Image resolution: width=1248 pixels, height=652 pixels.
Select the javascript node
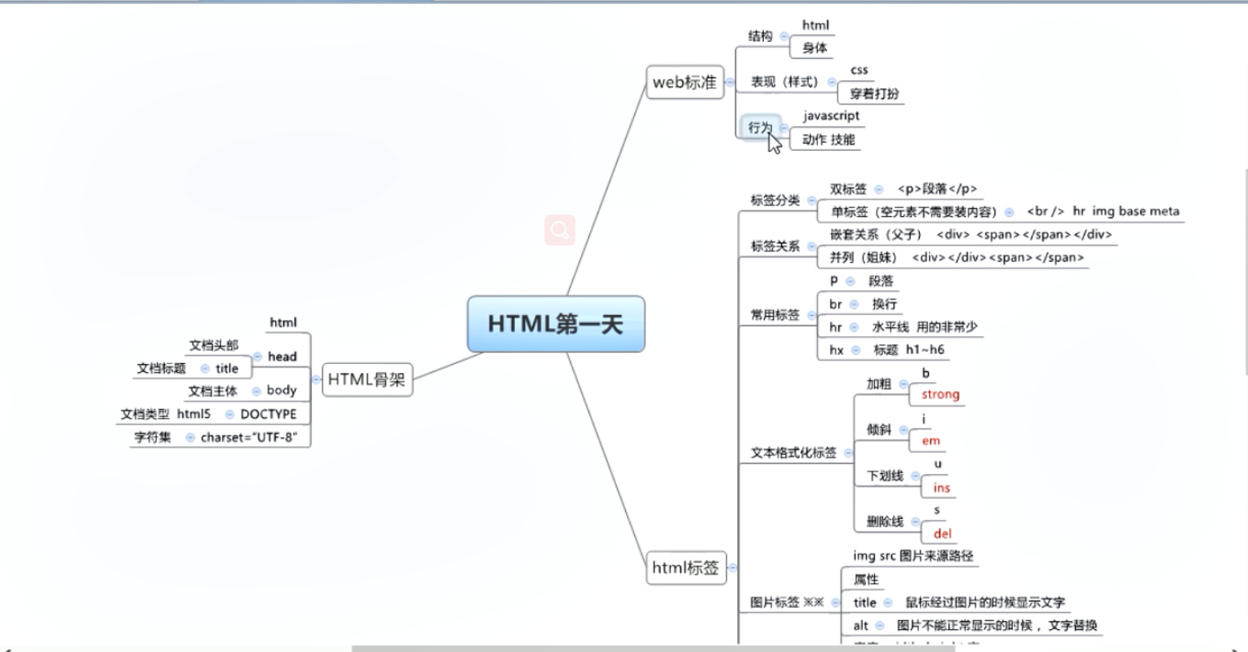[x=831, y=116]
